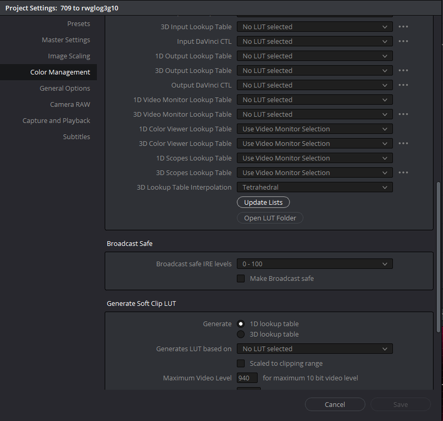Open 3D Input Lookup Table dropdown
This screenshot has width=443, height=421.
pos(315,27)
